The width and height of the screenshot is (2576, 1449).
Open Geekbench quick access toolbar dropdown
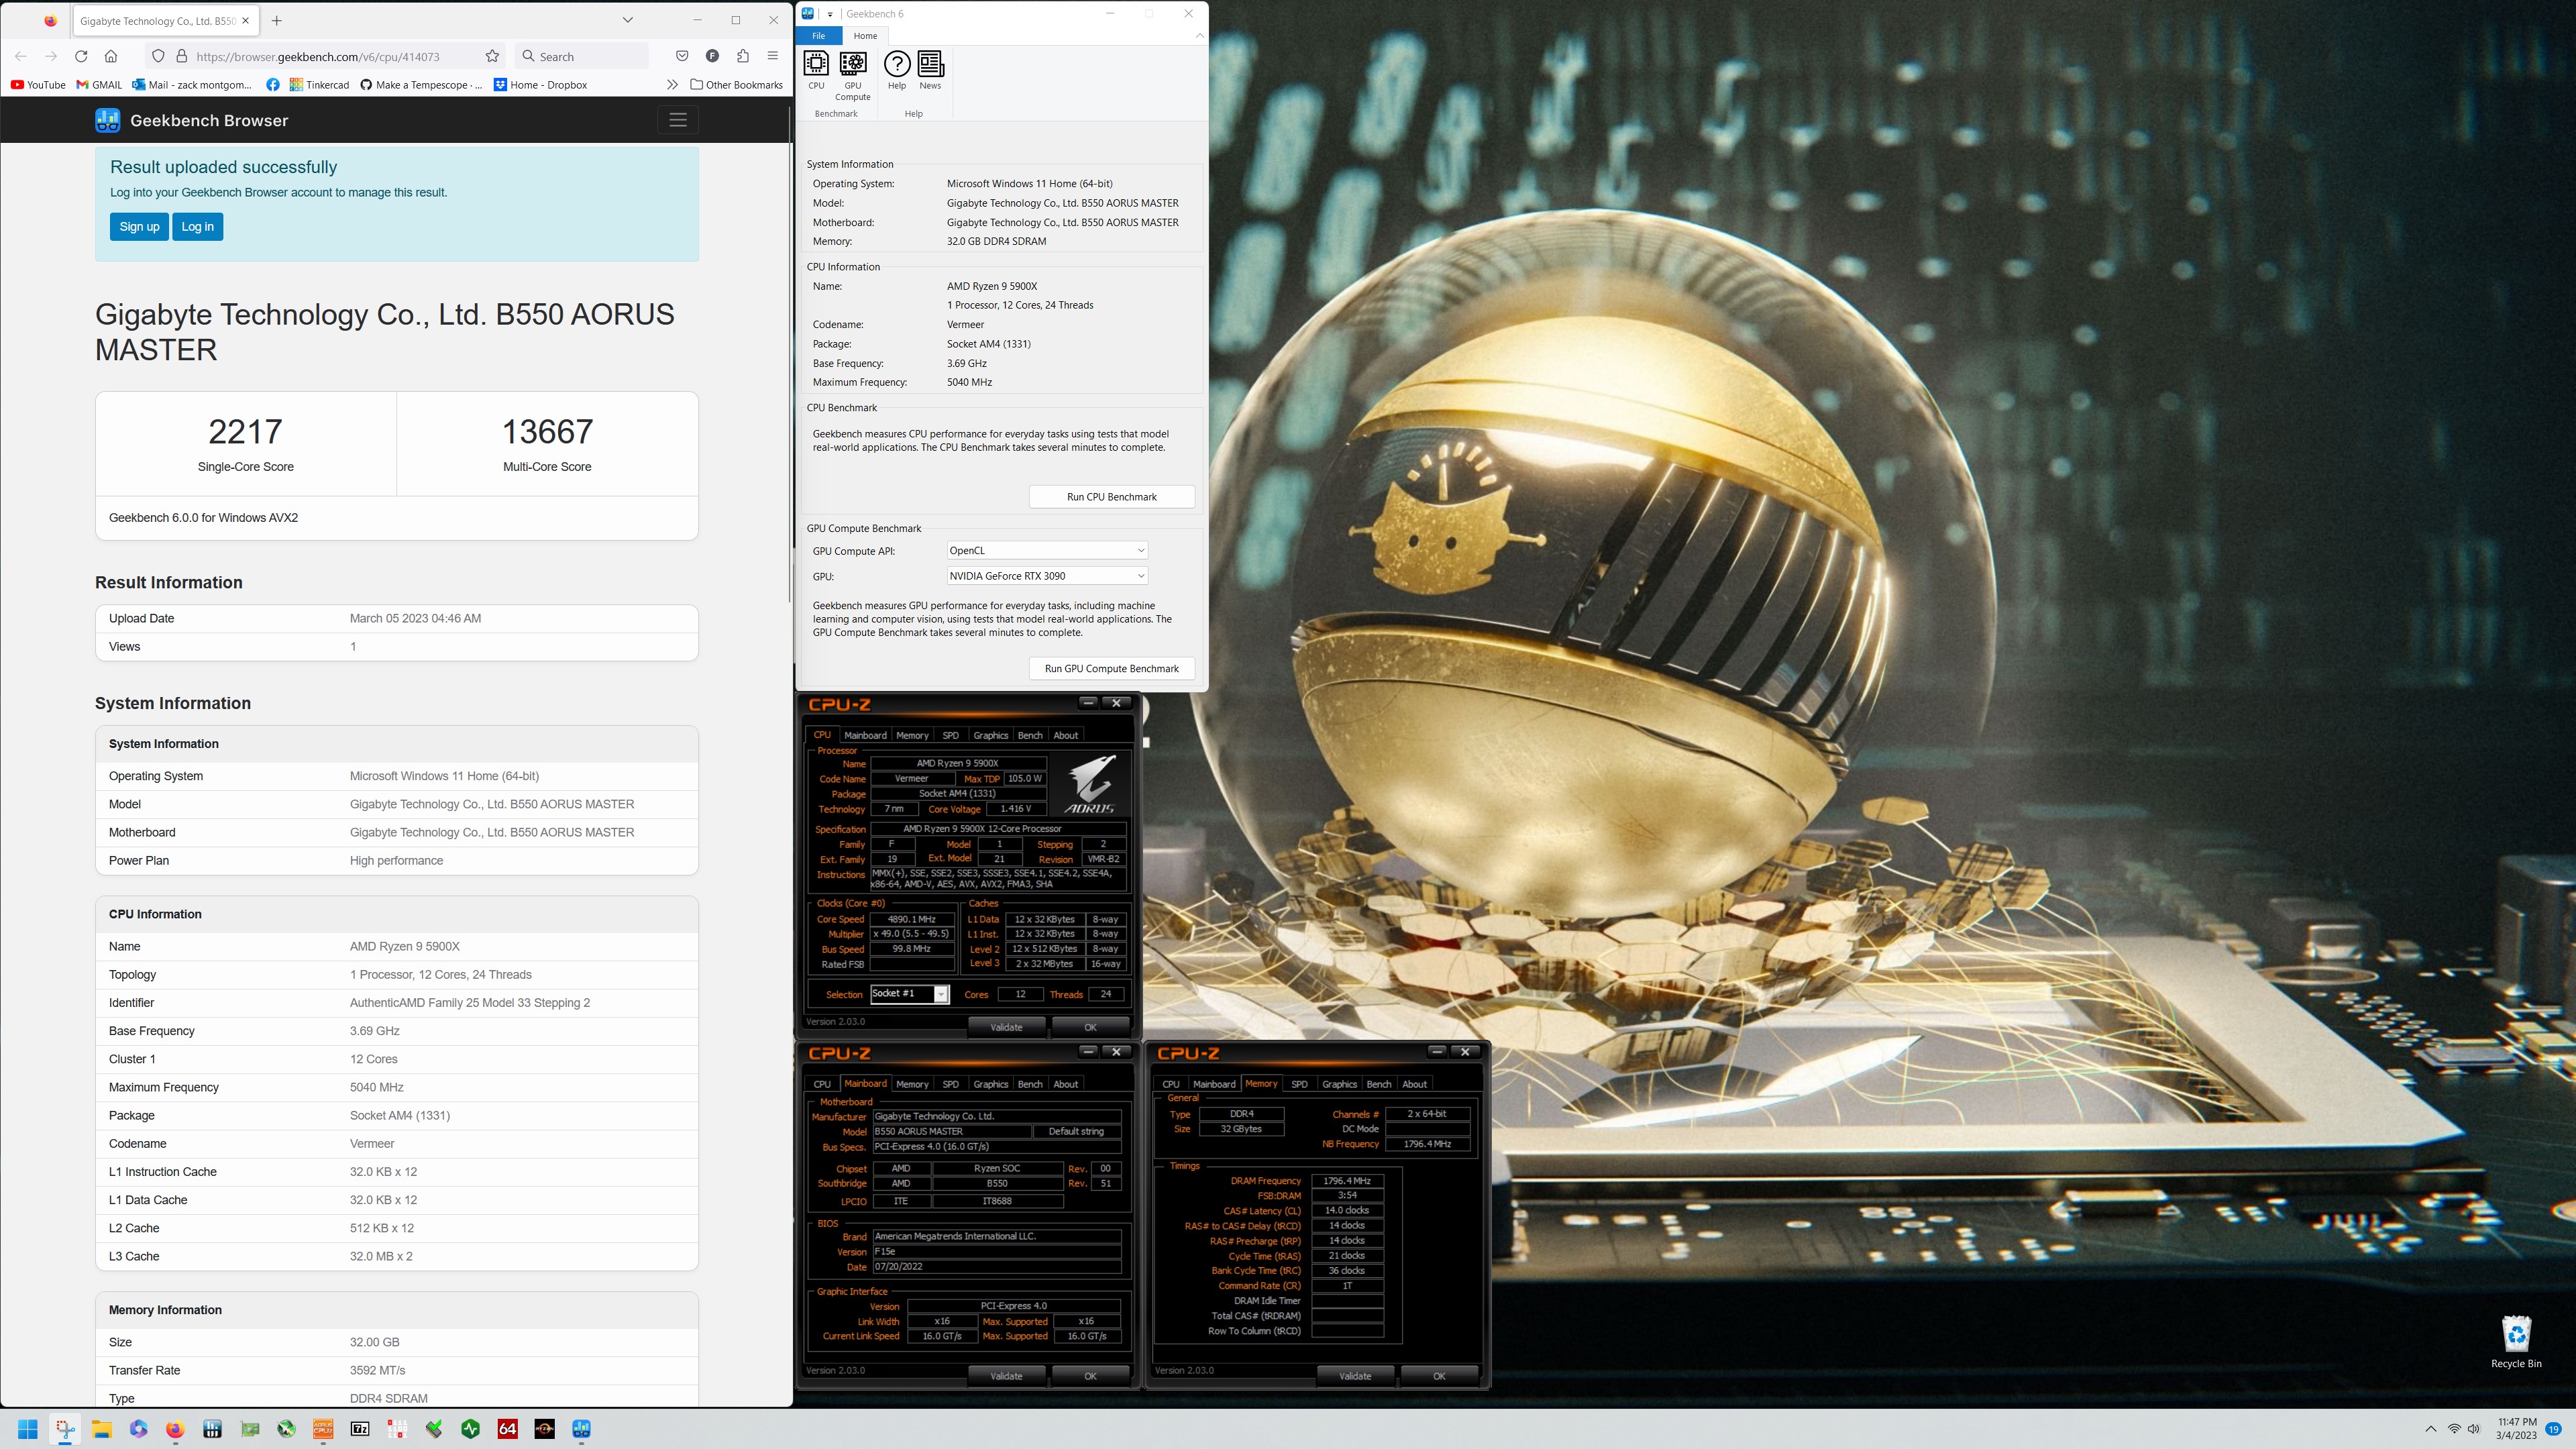click(829, 14)
